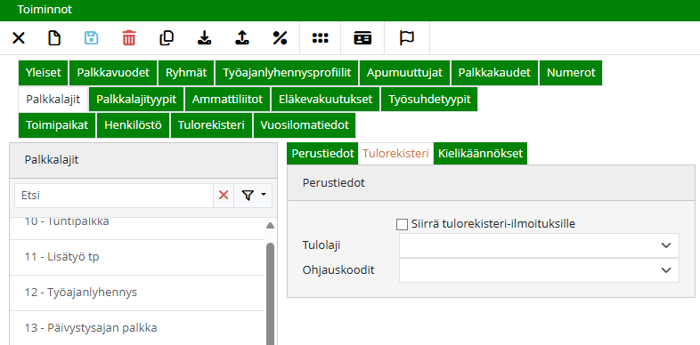Select the orange Tulorekisteri sub-tab
This screenshot has height=345, width=700.
[x=395, y=153]
